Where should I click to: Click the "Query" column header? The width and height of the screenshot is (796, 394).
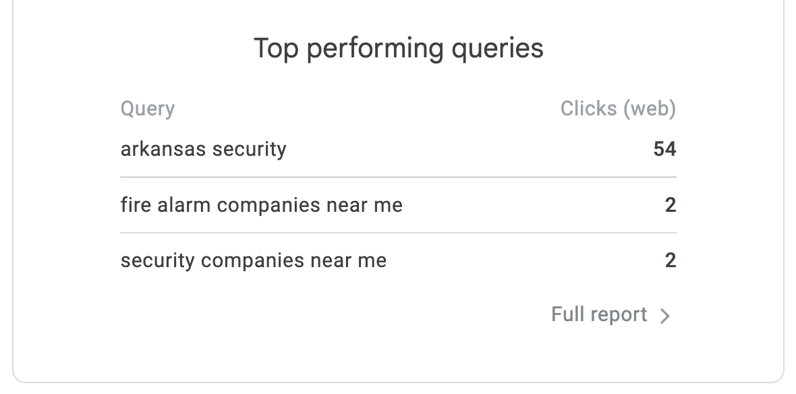click(147, 109)
